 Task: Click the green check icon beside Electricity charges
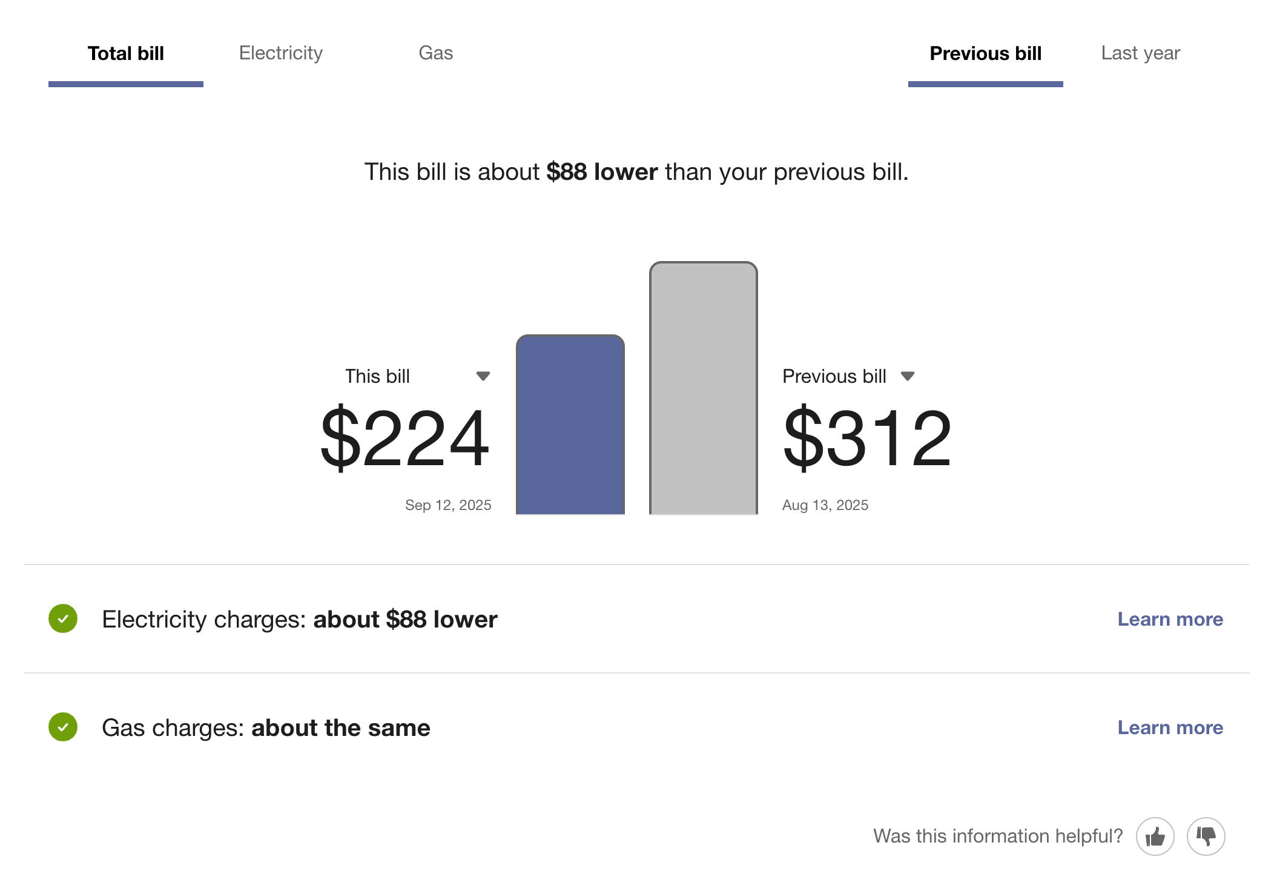pyautogui.click(x=62, y=619)
